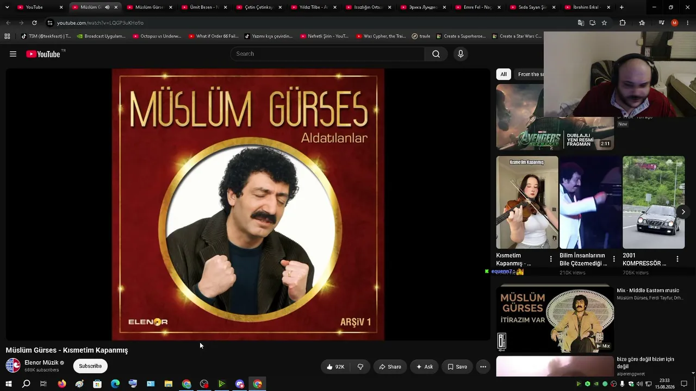Open Microsoft Edge from the taskbar
This screenshot has height=391, width=696.
pyautogui.click(x=115, y=384)
